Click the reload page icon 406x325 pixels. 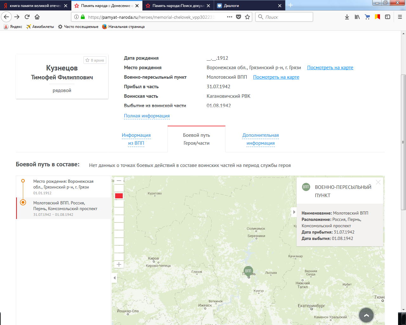[27, 17]
